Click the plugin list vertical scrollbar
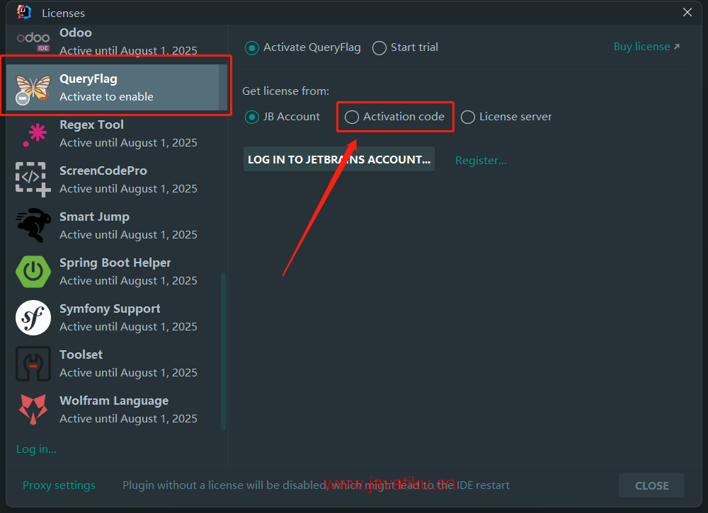 click(x=223, y=351)
